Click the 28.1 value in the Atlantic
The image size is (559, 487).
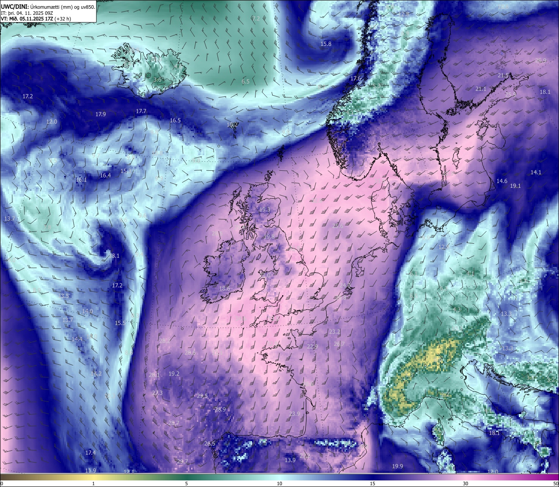pos(154,375)
